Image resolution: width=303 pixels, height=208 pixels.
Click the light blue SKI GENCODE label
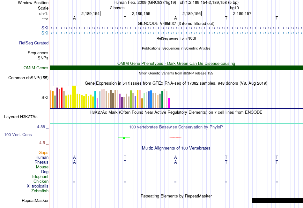click(x=45, y=33)
